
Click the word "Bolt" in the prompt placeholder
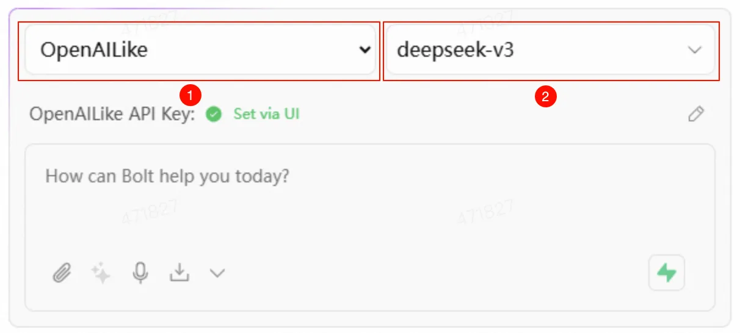[137, 177]
